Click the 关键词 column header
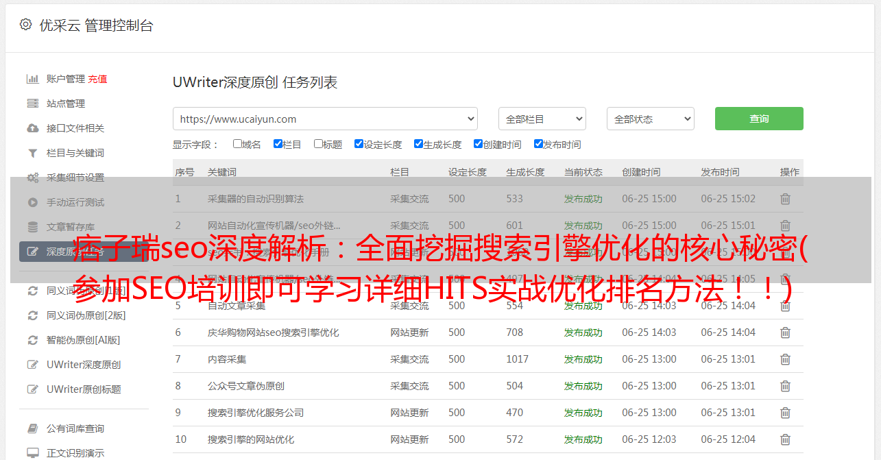The height and width of the screenshot is (460, 881). pos(222,172)
